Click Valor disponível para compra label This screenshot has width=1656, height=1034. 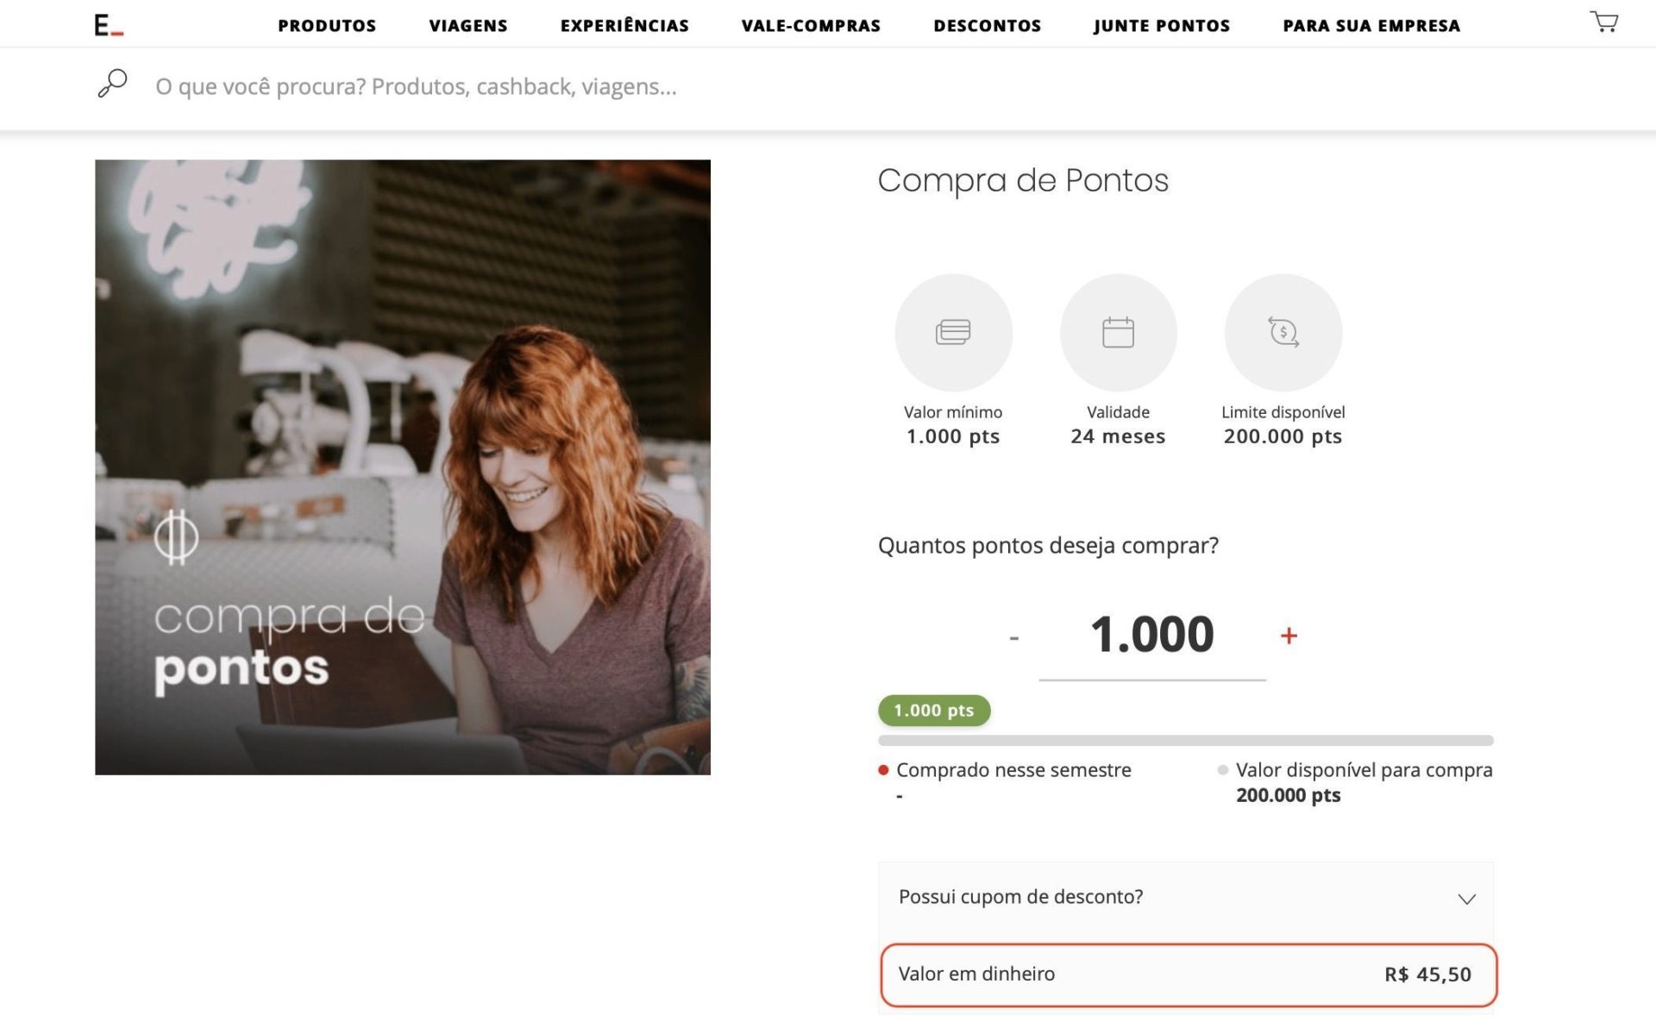(1364, 770)
